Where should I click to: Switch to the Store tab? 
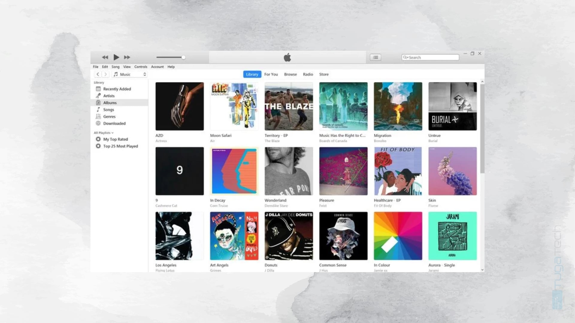coord(324,74)
